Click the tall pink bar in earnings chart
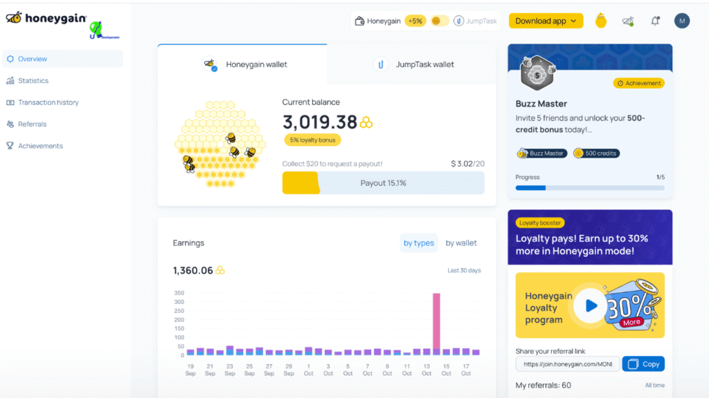 pyautogui.click(x=436, y=321)
